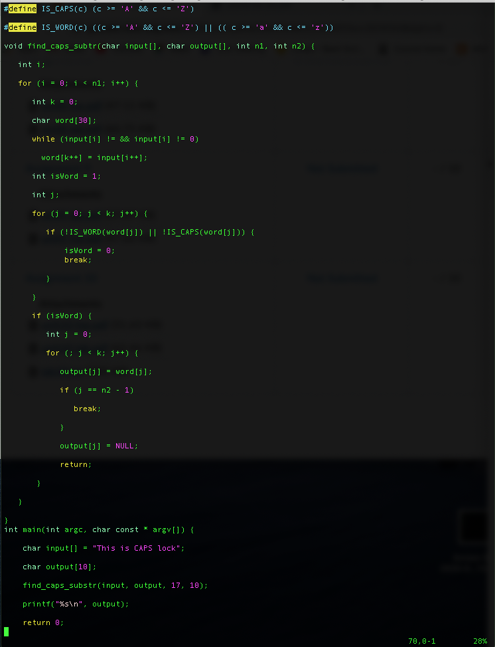Click the 'void find_caps_subtr' function signature line

click(159, 46)
